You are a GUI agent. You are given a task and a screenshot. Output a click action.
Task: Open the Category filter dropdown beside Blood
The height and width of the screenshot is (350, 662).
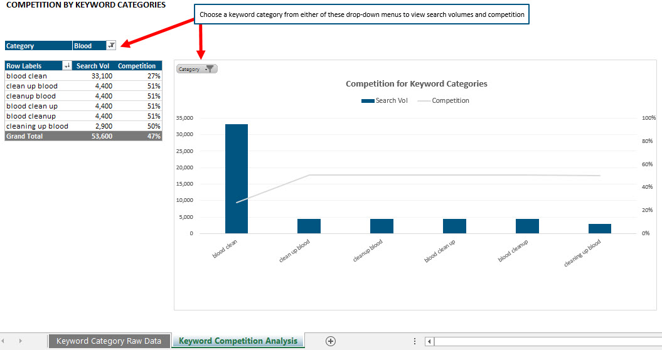111,46
